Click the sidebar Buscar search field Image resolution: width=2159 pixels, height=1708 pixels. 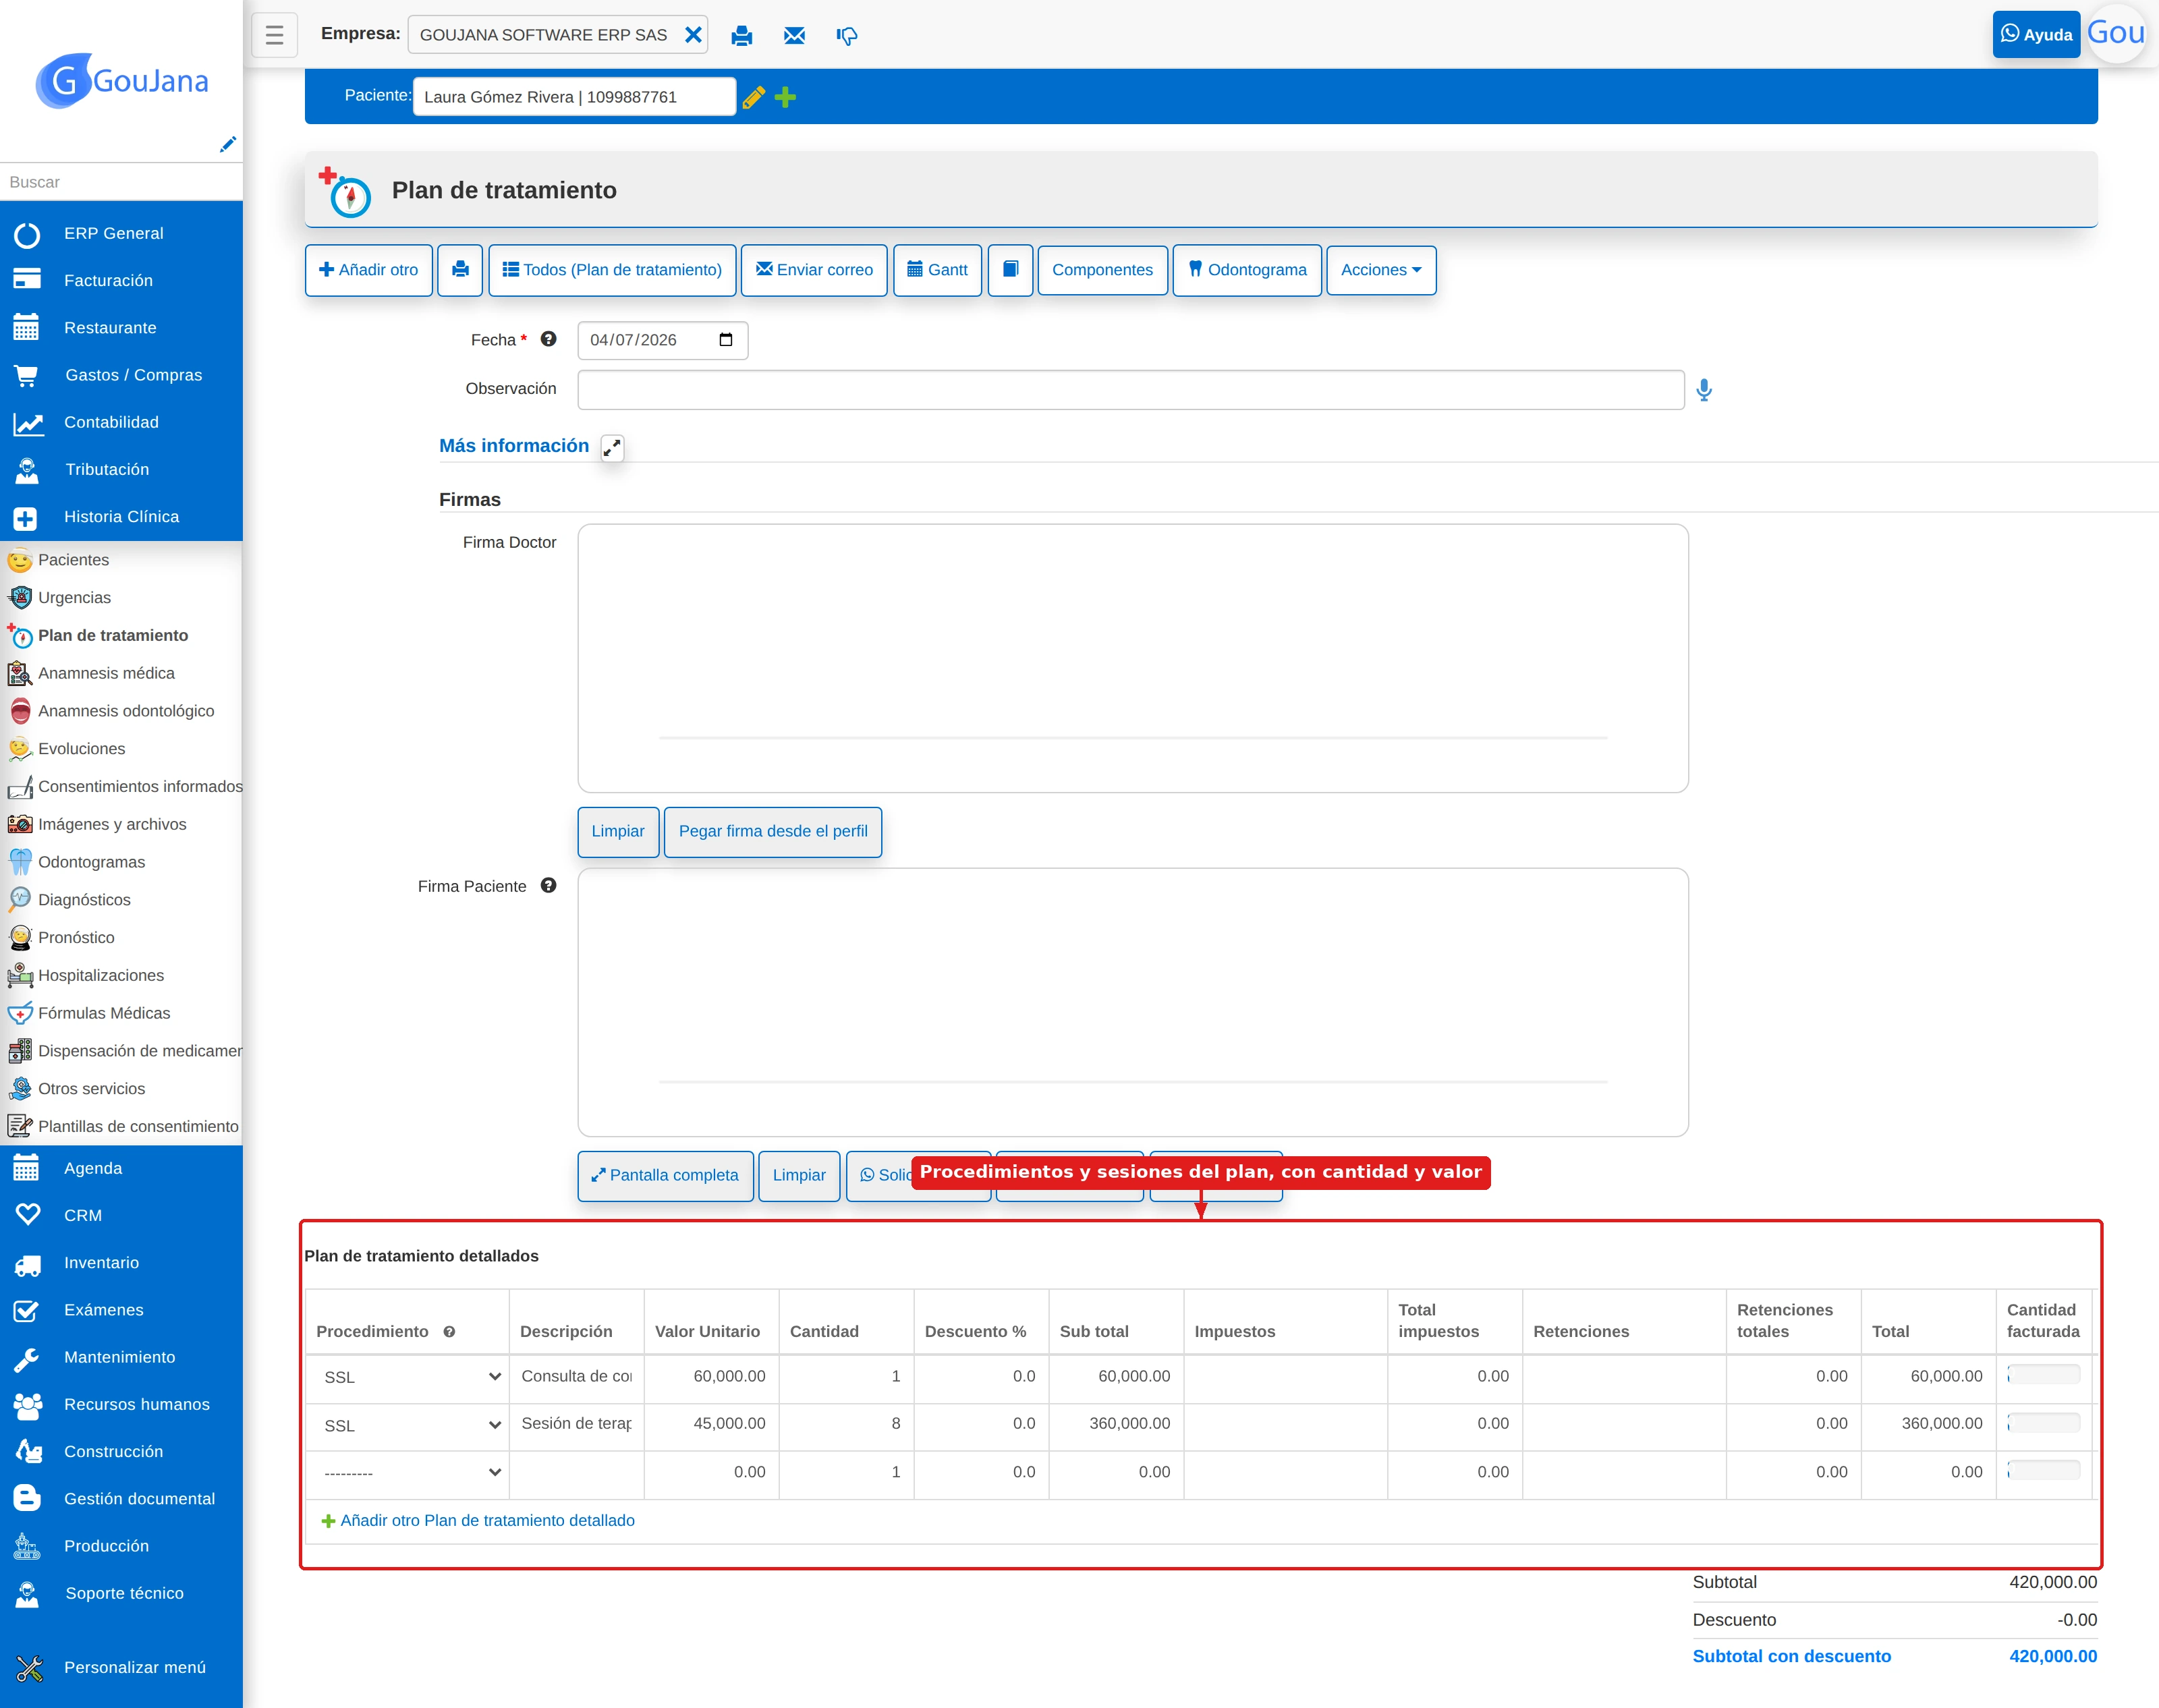[x=121, y=182]
